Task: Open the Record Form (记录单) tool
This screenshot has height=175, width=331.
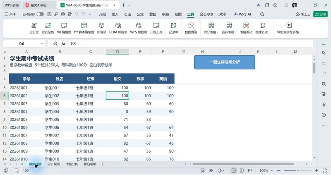Action: tap(173, 28)
